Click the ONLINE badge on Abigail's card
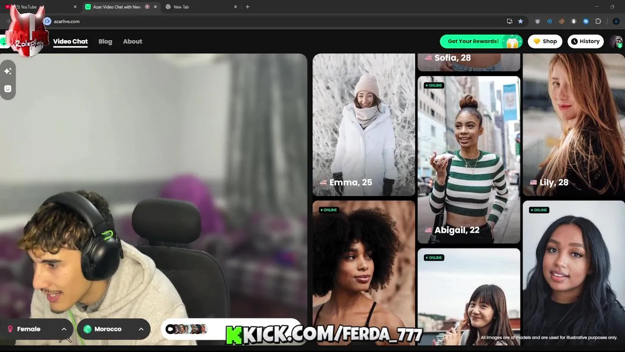The width and height of the screenshot is (625, 352). click(434, 86)
